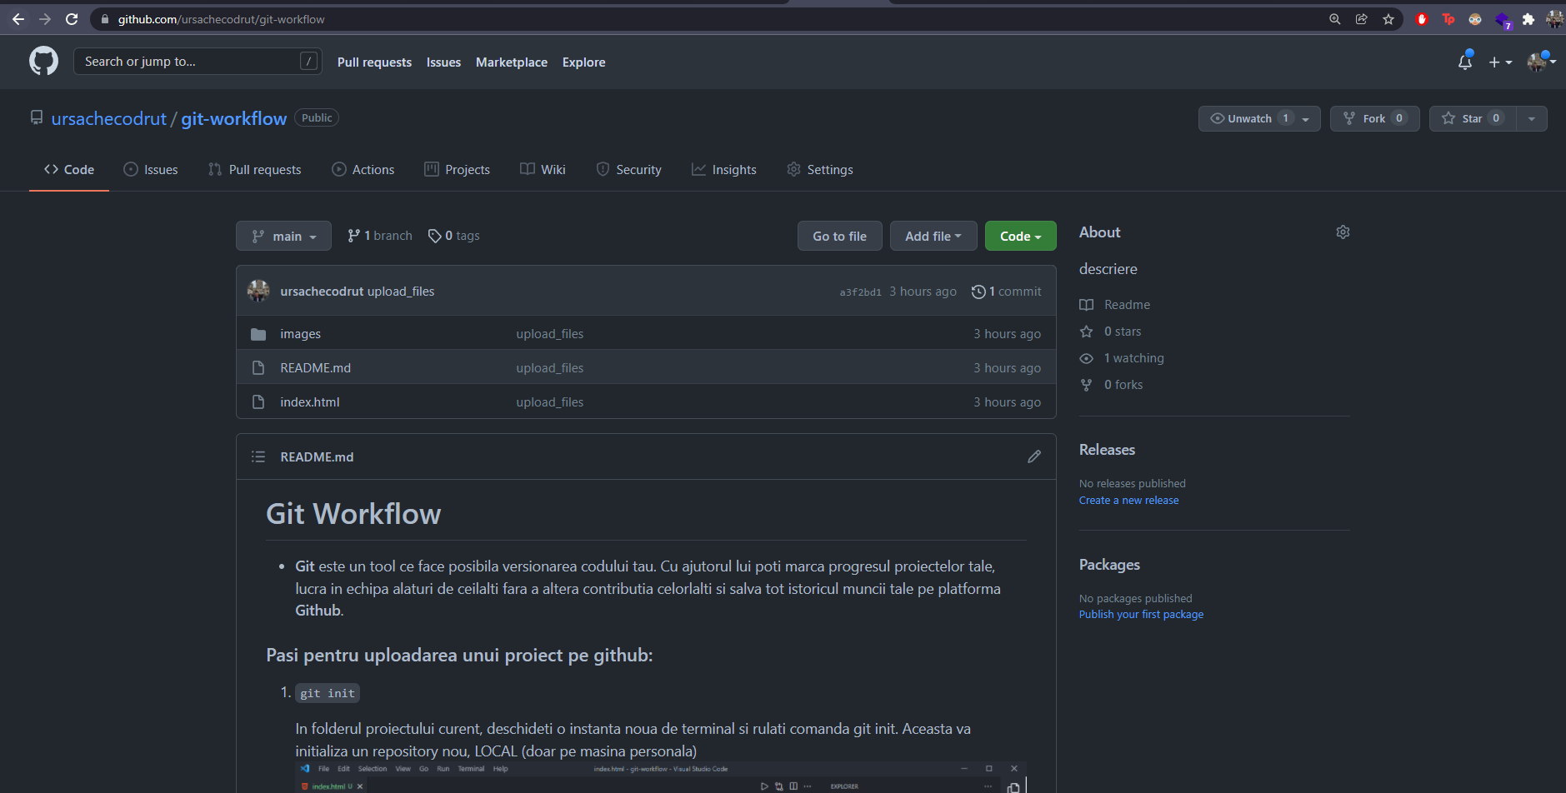Open About section settings gear

tap(1343, 232)
